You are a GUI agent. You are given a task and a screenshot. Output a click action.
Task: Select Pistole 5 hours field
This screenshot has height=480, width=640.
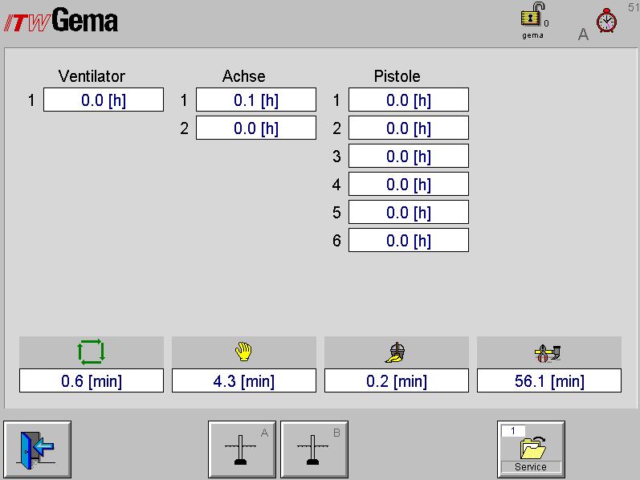(409, 212)
